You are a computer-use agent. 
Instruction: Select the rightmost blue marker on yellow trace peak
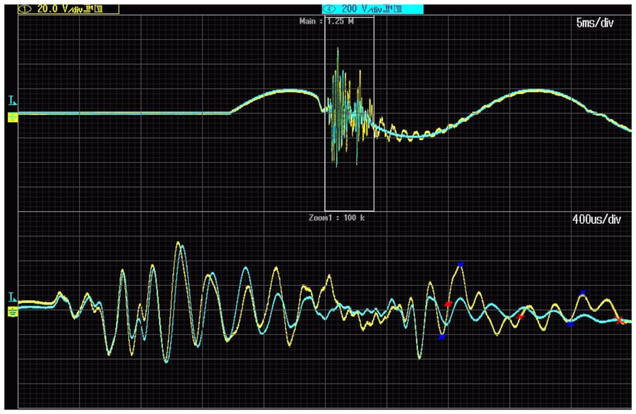(x=582, y=292)
